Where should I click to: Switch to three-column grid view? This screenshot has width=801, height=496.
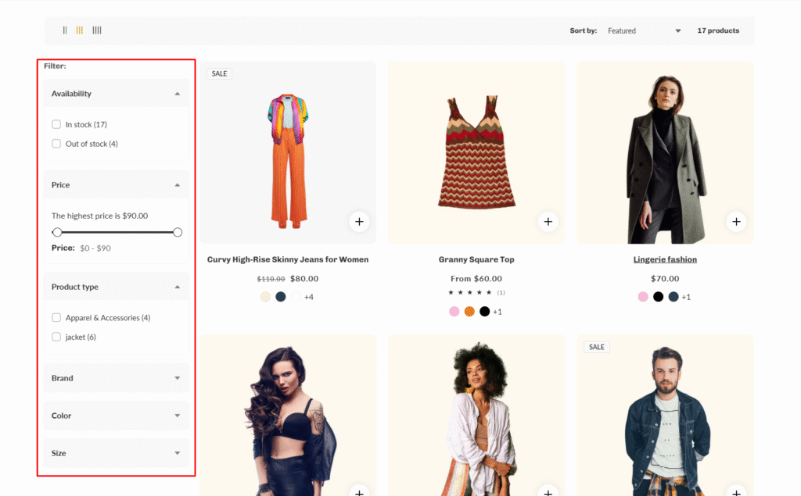(x=80, y=30)
